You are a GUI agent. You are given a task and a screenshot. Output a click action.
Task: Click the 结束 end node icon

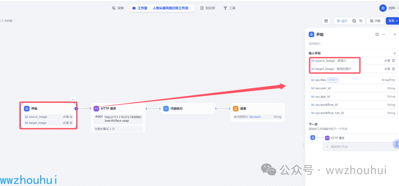point(236,109)
